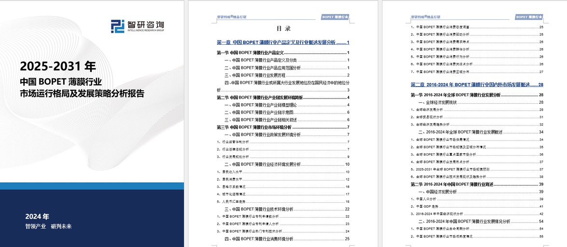
Task: Open section "第一节 2016-2024 年全球 BOPET 薄膜行业发展分析"
Action: click(x=477, y=95)
